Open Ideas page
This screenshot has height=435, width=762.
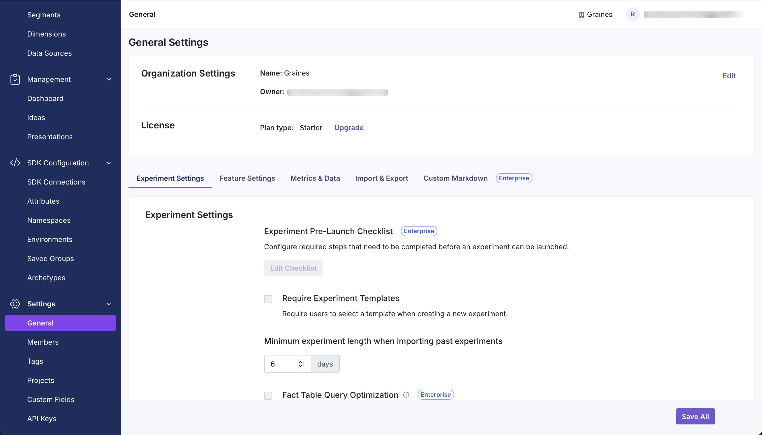coord(36,118)
